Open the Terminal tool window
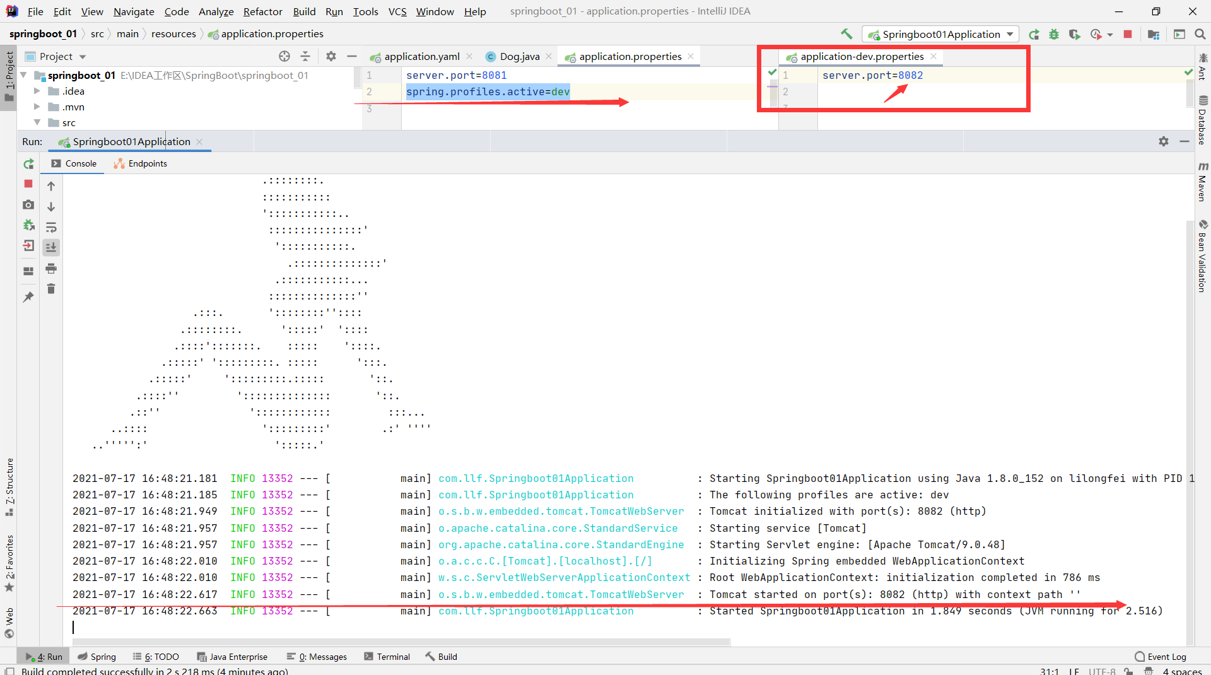 (x=387, y=657)
